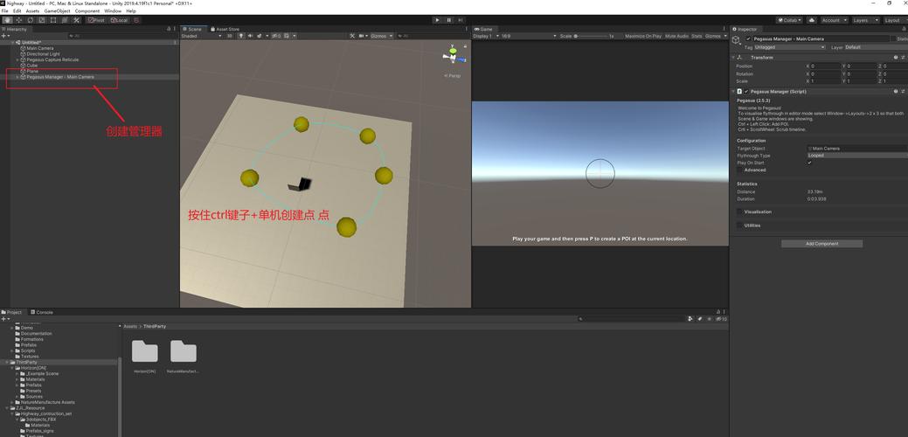Open Scene view Gizmos dropdown

click(381, 36)
